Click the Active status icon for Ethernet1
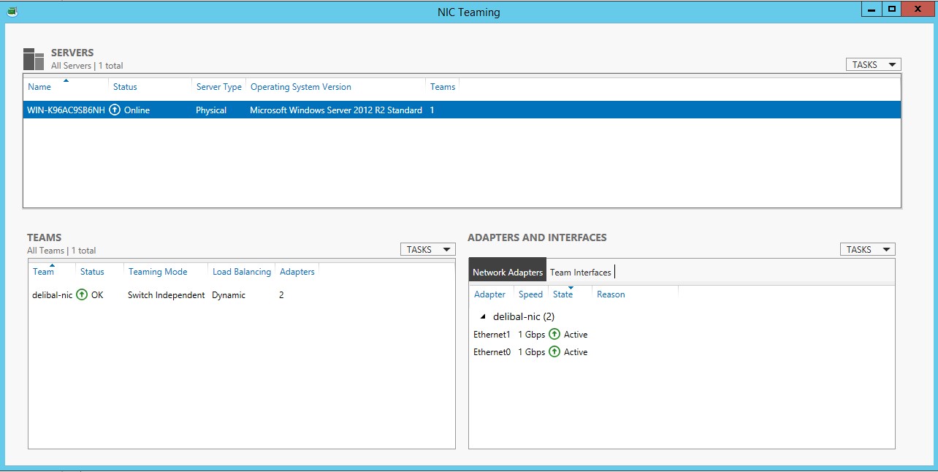This screenshot has height=472, width=938. coord(554,335)
